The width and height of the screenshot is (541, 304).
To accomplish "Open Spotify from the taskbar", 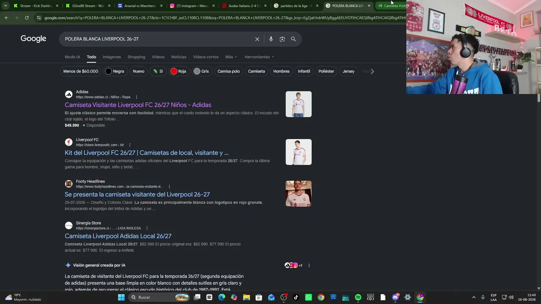I will click(358, 297).
